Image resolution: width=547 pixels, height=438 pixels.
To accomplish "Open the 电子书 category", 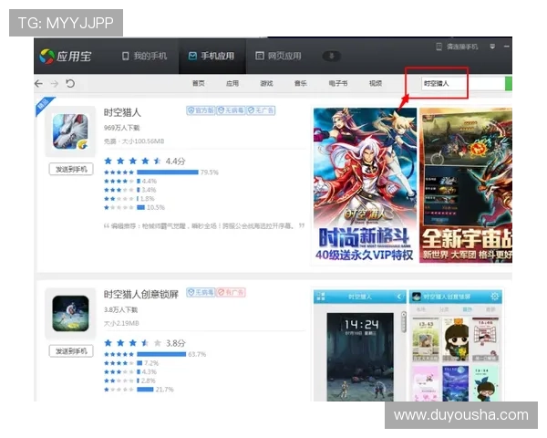I will click(x=337, y=83).
